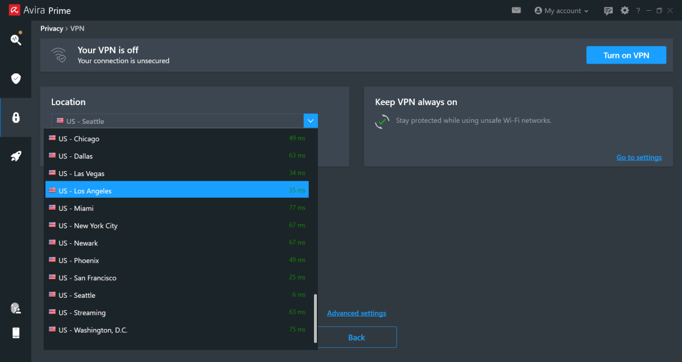
Task: Click the US - Seattle location field
Action: [177, 121]
